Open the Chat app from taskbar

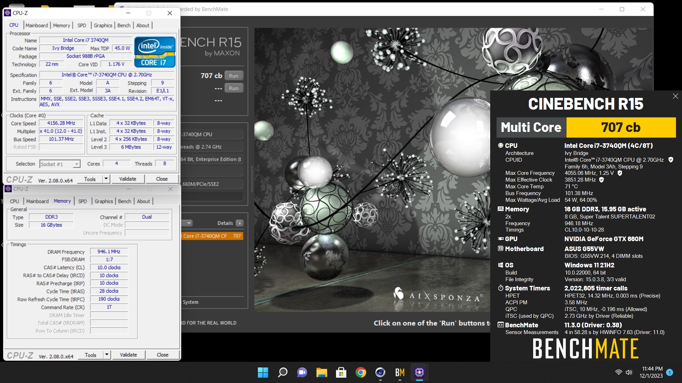pos(302,373)
